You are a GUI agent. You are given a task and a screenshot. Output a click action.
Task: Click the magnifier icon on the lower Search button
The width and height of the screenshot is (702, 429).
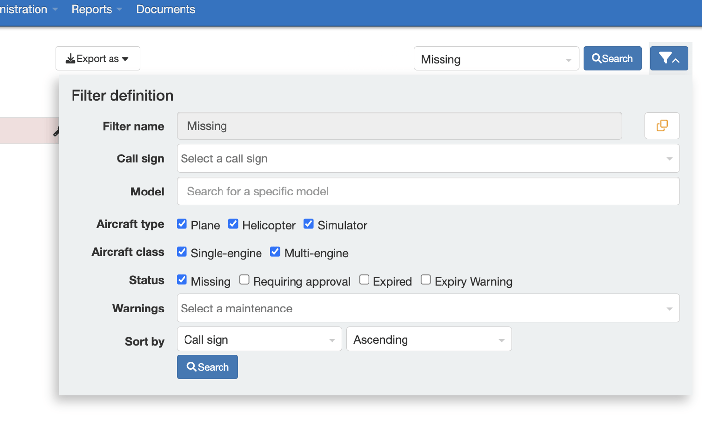[193, 367]
